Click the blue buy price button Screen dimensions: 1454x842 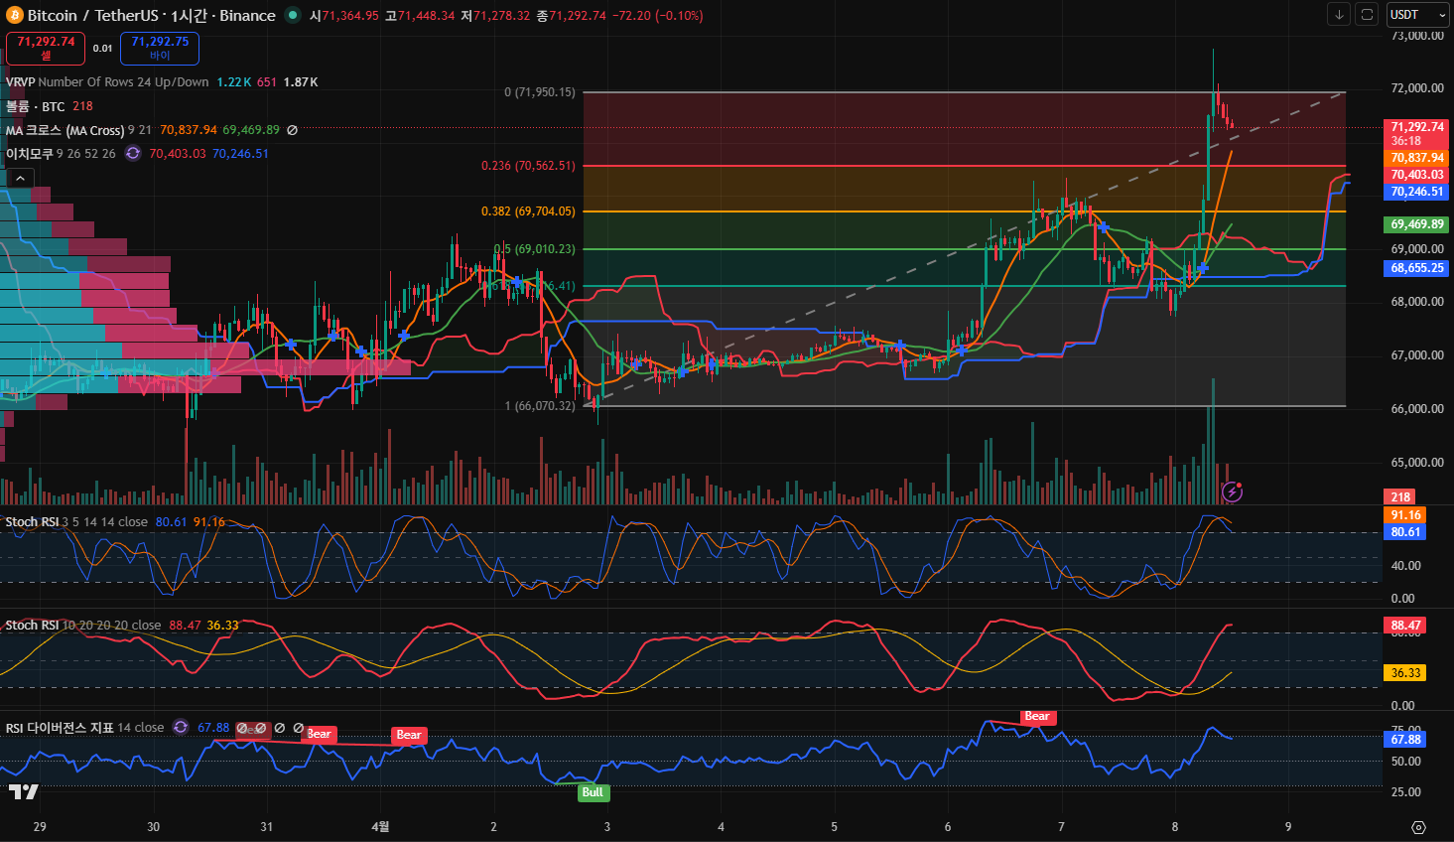tap(160, 48)
